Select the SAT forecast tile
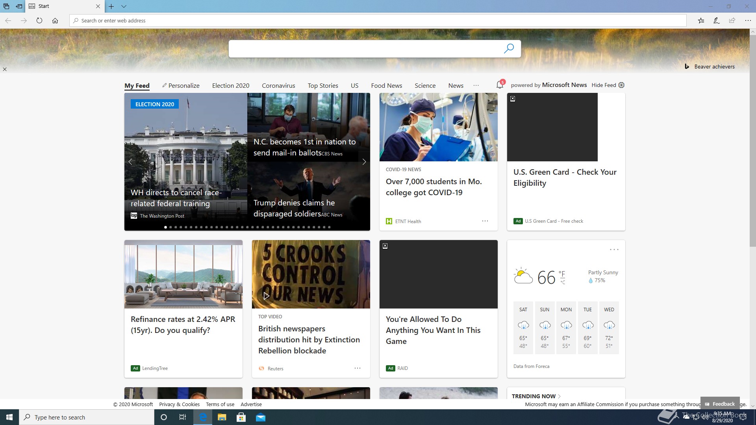 pyautogui.click(x=523, y=328)
